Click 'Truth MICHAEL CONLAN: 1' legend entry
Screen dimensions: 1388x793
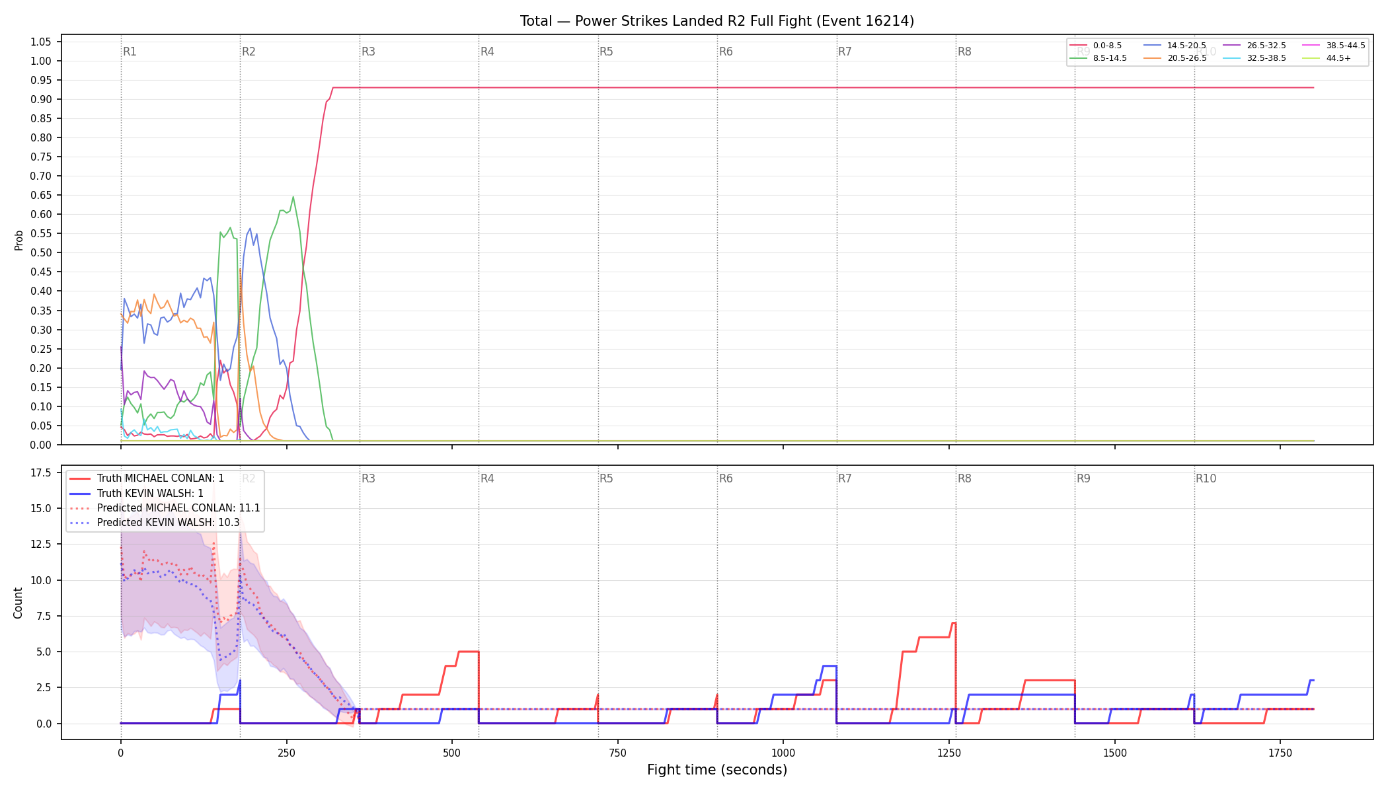147,478
